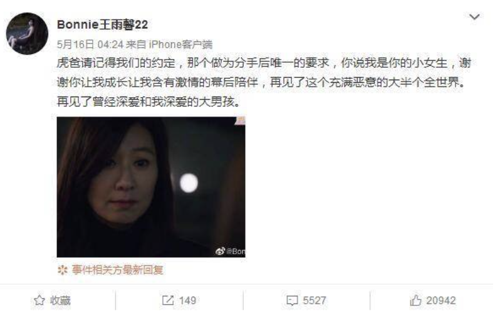
Task: Select the small corner badge atop the photo
Action: 240,120
